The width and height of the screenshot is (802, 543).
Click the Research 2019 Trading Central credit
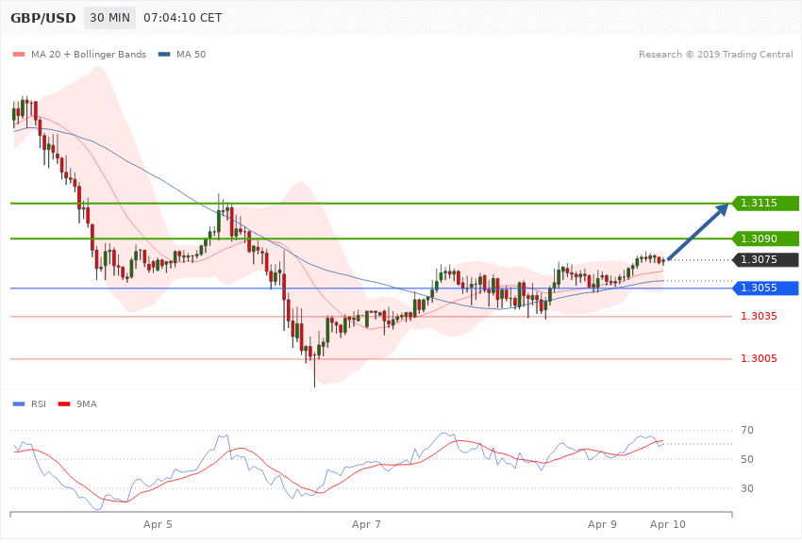pyautogui.click(x=715, y=54)
